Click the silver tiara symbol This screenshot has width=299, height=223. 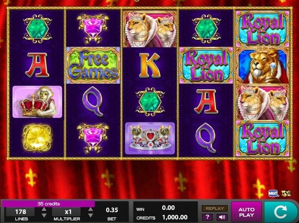[x=150, y=138]
